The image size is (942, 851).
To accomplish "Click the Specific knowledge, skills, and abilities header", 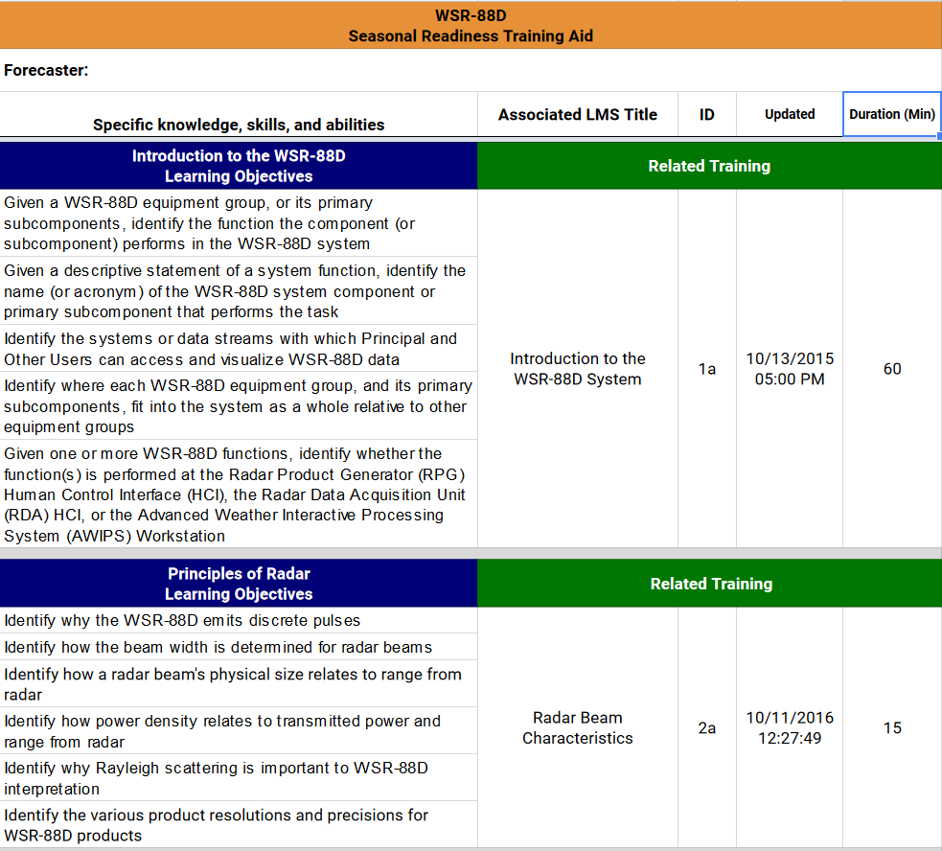I will (238, 123).
